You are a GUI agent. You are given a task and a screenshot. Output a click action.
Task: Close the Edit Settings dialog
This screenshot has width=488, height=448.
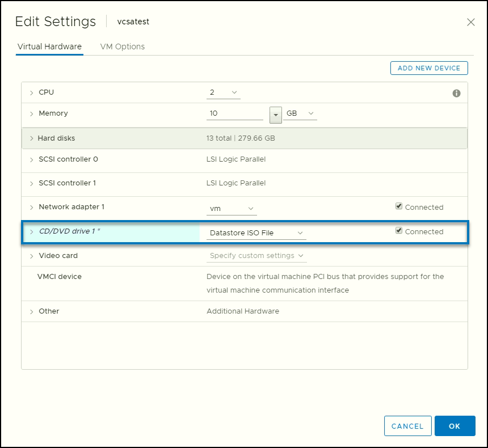click(471, 22)
